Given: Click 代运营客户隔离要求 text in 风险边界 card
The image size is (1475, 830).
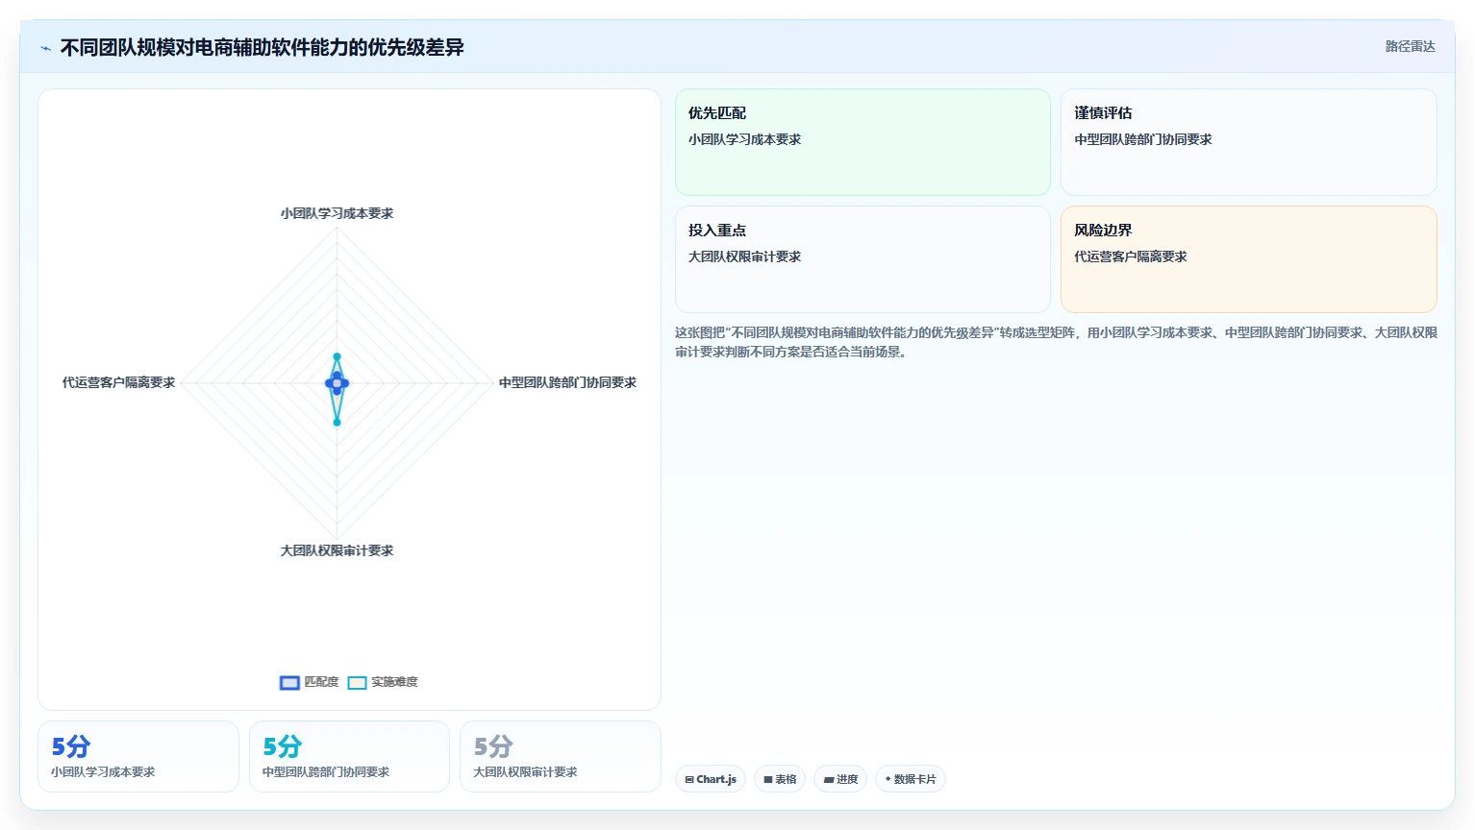Looking at the screenshot, I should 1130,256.
